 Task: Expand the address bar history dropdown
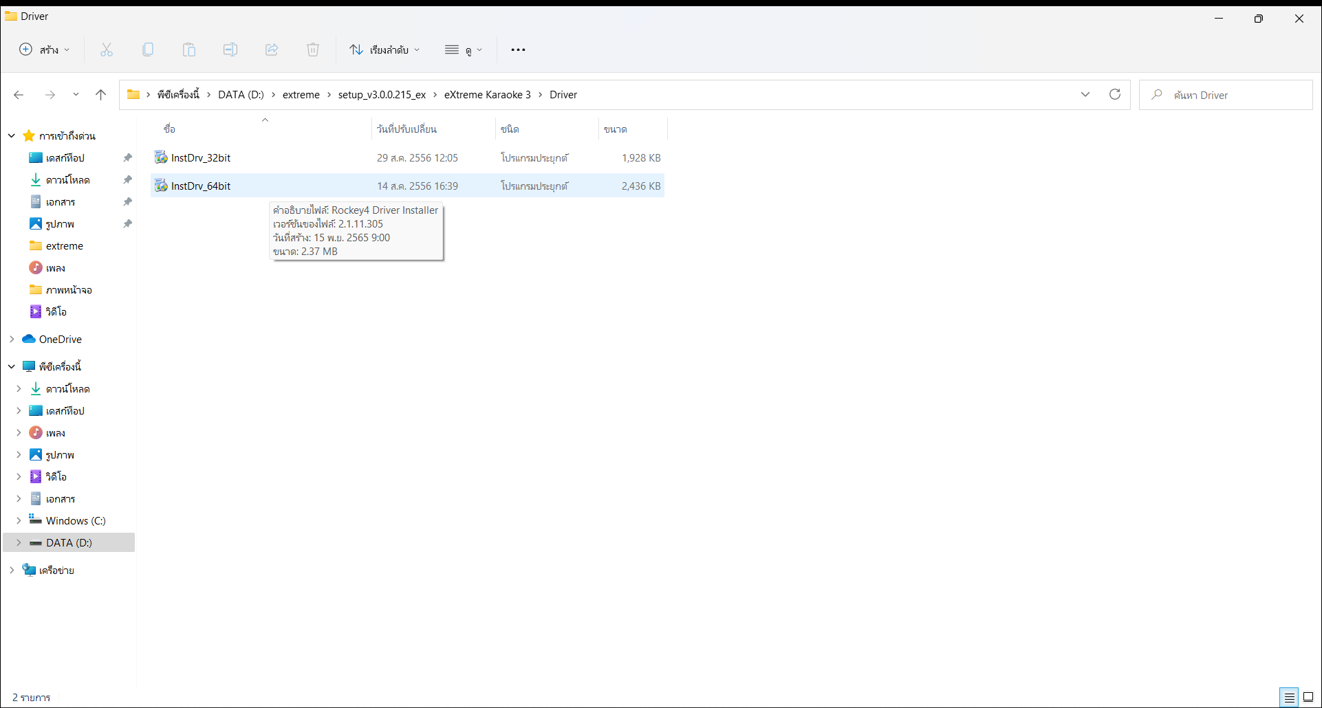[x=1085, y=94]
